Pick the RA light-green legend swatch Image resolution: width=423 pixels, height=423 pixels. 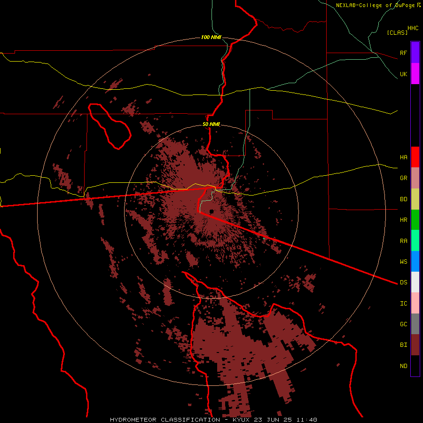click(x=415, y=241)
